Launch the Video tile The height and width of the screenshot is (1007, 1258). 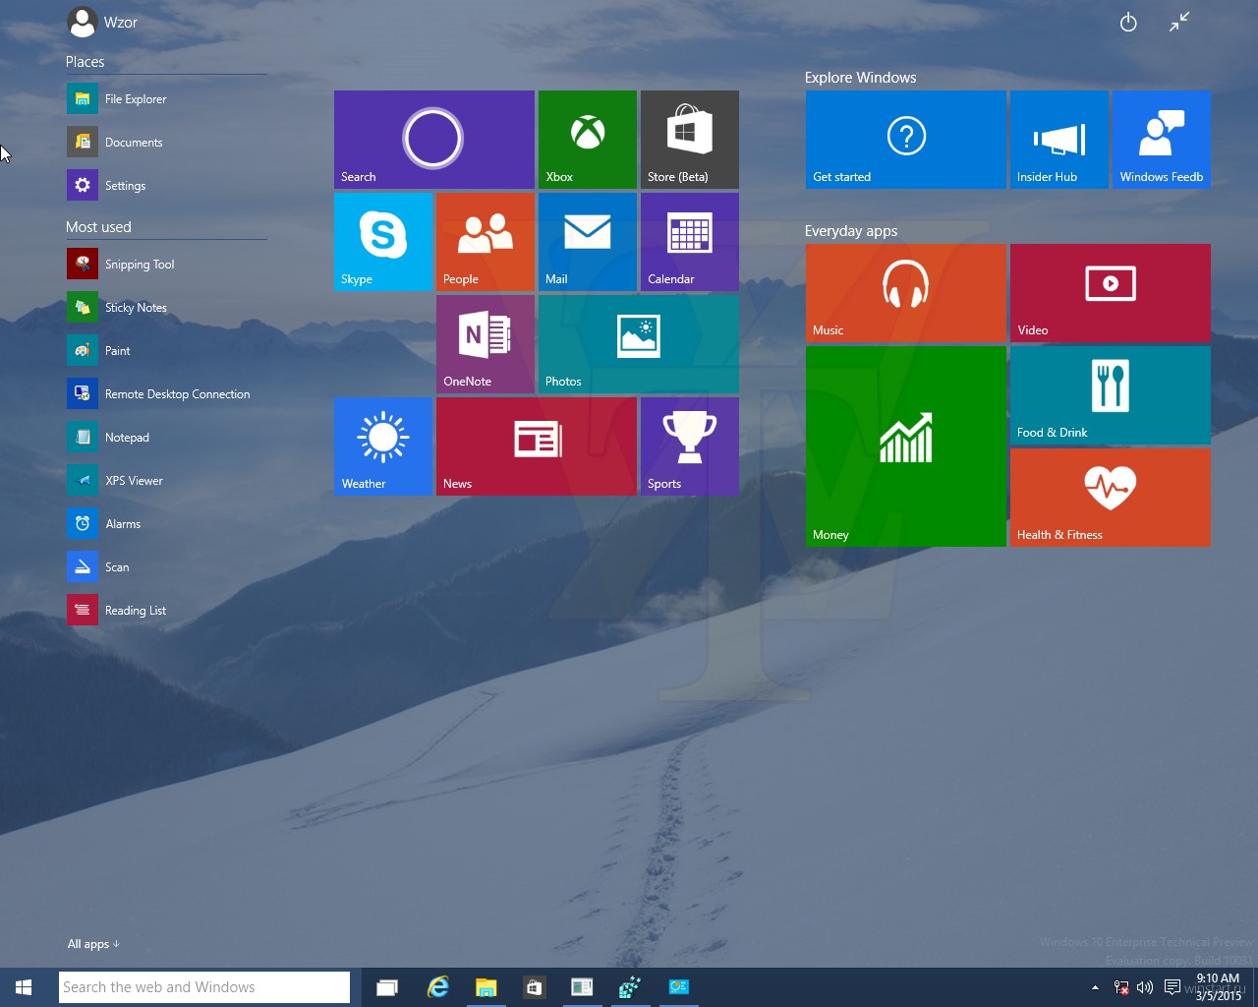[1111, 293]
